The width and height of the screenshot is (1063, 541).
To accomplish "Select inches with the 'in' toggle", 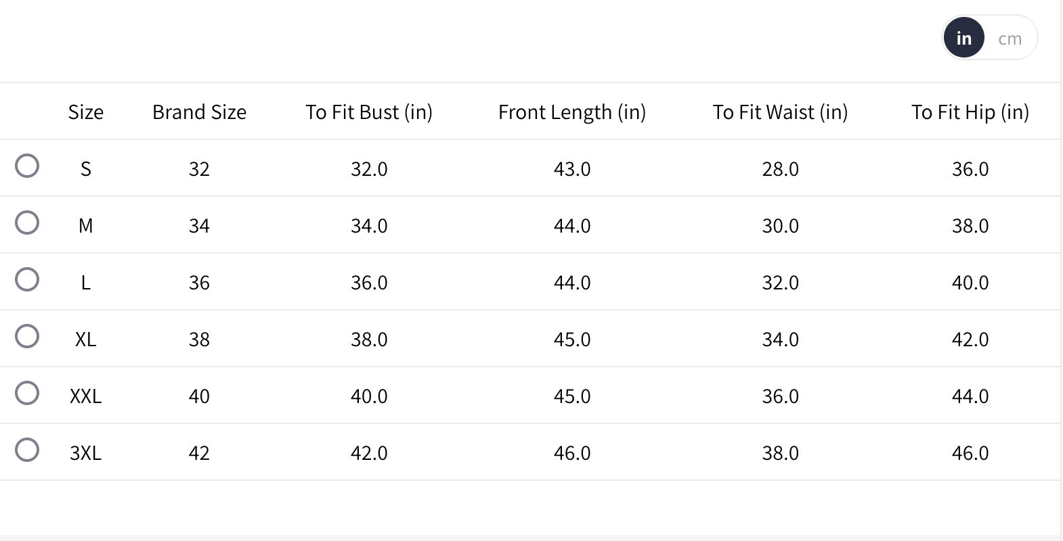I will (x=963, y=39).
